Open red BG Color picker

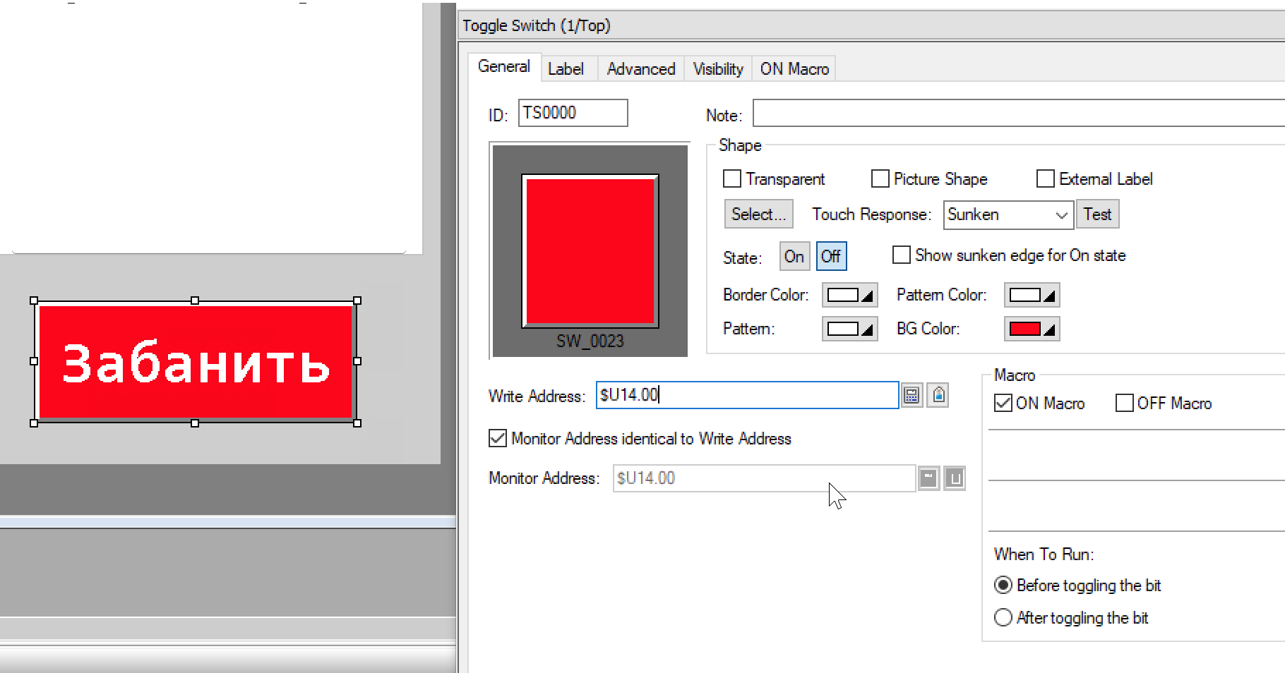click(x=1032, y=329)
